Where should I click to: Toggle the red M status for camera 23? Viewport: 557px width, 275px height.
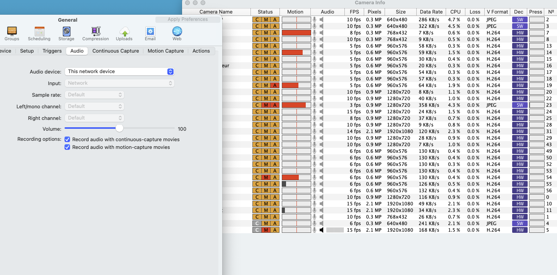(266, 105)
